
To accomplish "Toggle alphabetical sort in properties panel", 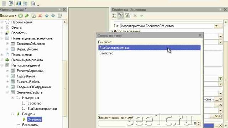I will pos(114,16).
